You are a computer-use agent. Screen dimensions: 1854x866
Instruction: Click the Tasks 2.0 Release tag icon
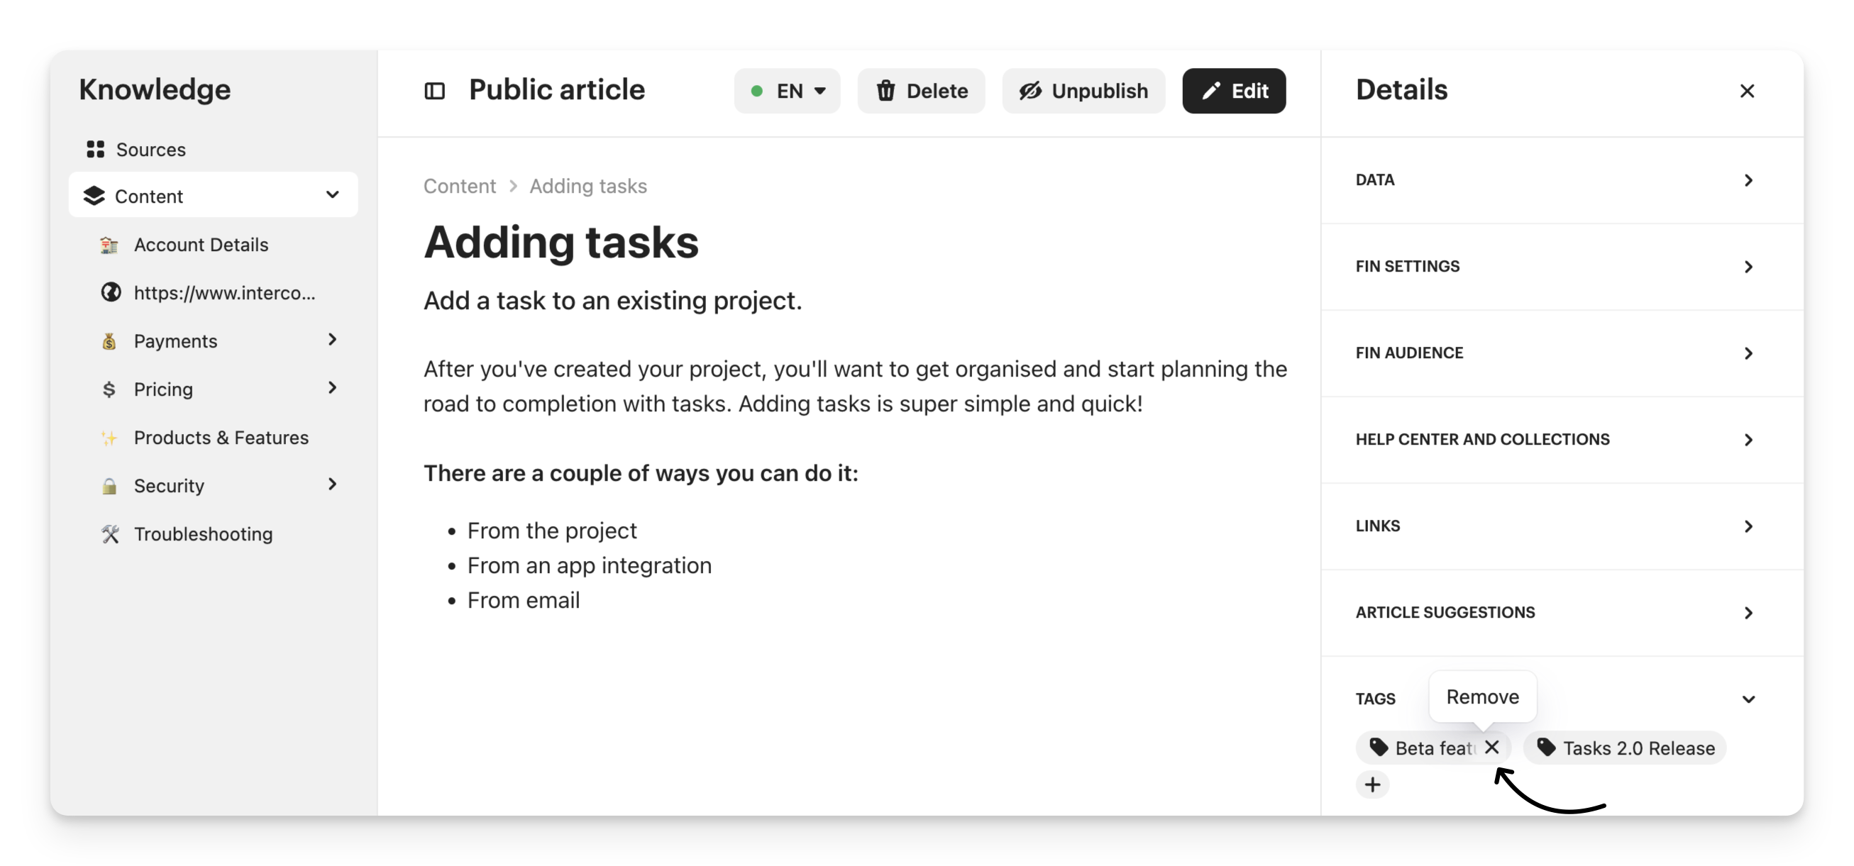click(1546, 748)
